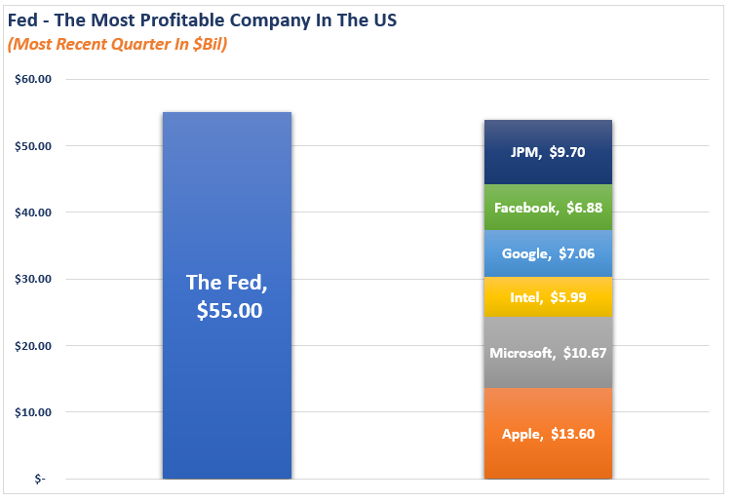Viewport: 734px width, 502px height.
Task: Click the JPM, $9.70 data label
Action: [548, 152]
